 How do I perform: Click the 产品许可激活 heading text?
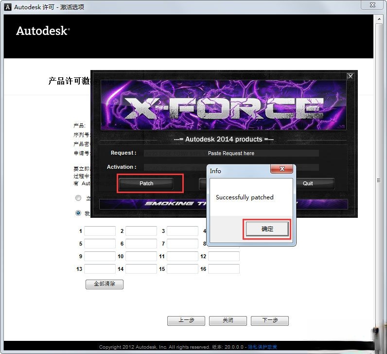pyautogui.click(x=70, y=81)
